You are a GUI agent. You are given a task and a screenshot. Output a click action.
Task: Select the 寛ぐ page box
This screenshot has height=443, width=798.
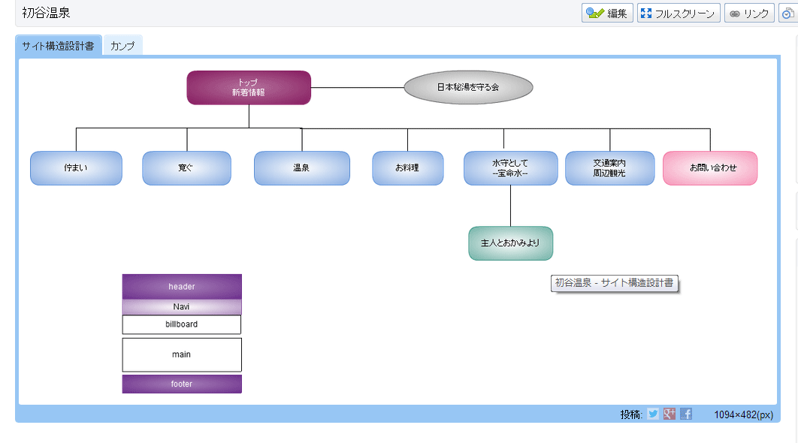click(x=186, y=168)
